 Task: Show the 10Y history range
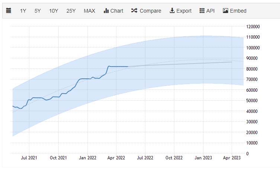click(54, 11)
